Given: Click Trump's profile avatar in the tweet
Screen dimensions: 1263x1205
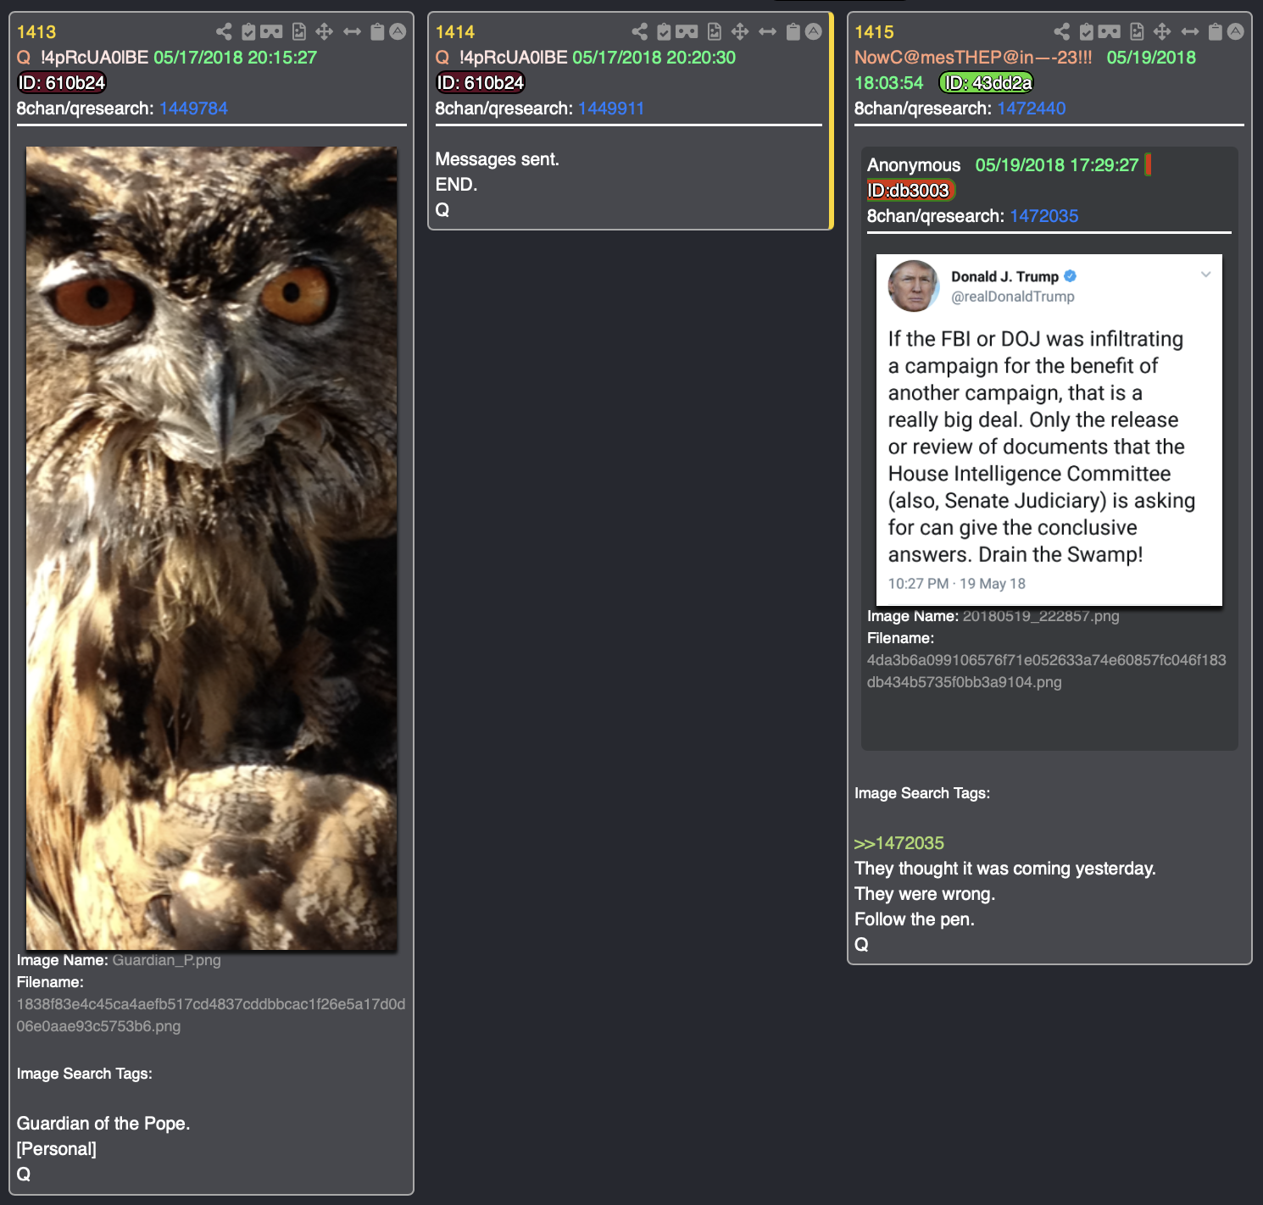Looking at the screenshot, I should (x=914, y=286).
